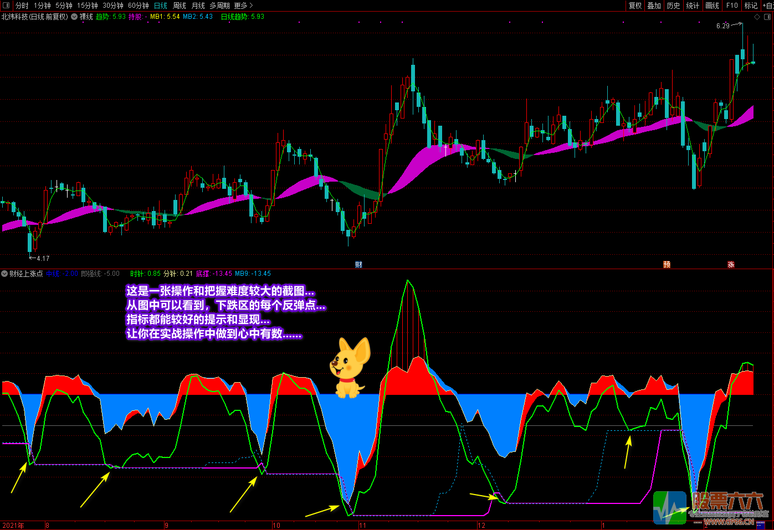This screenshot has height=530, width=774.
Task: Open the 标记 marker tool
Action: [751, 6]
